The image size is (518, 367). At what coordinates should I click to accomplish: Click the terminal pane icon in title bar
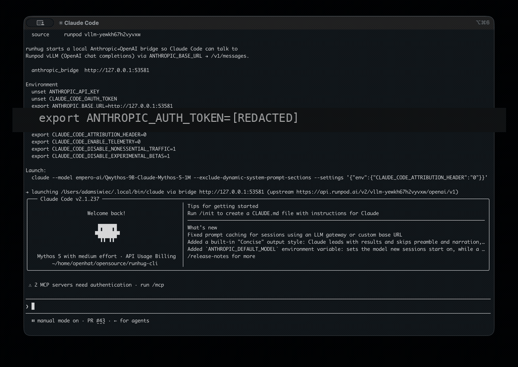(x=40, y=23)
